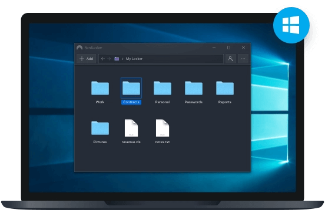Screen dimensions: 325x223
Task: Close the NordLocker window
Action: (x=243, y=48)
